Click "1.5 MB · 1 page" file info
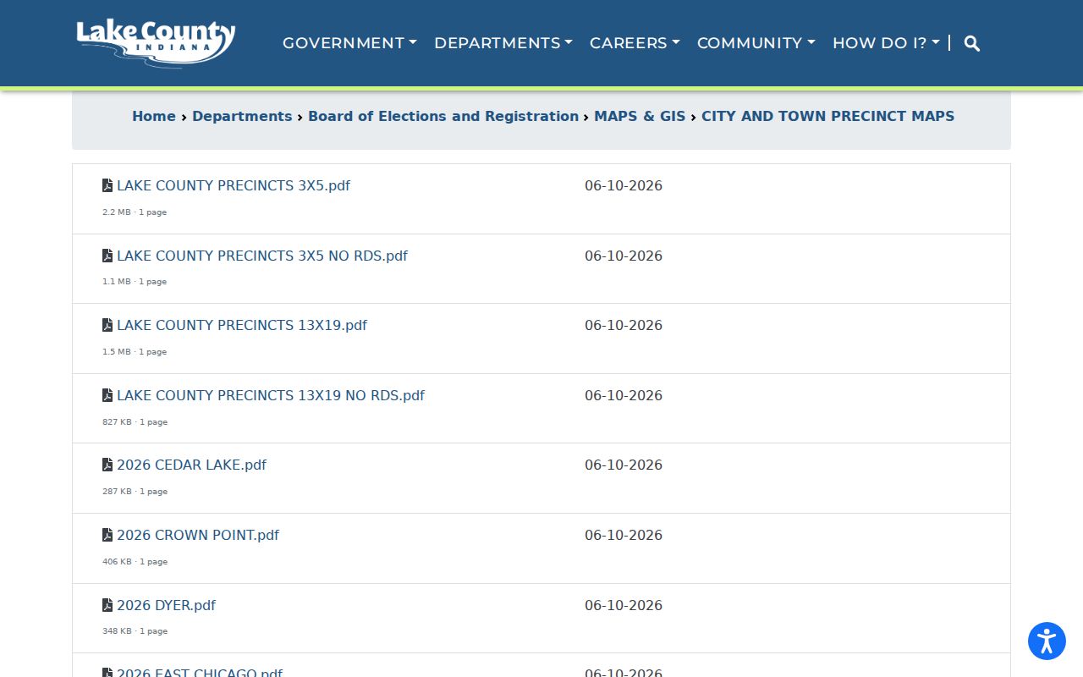Screen dimensions: 1083x677 (135, 352)
